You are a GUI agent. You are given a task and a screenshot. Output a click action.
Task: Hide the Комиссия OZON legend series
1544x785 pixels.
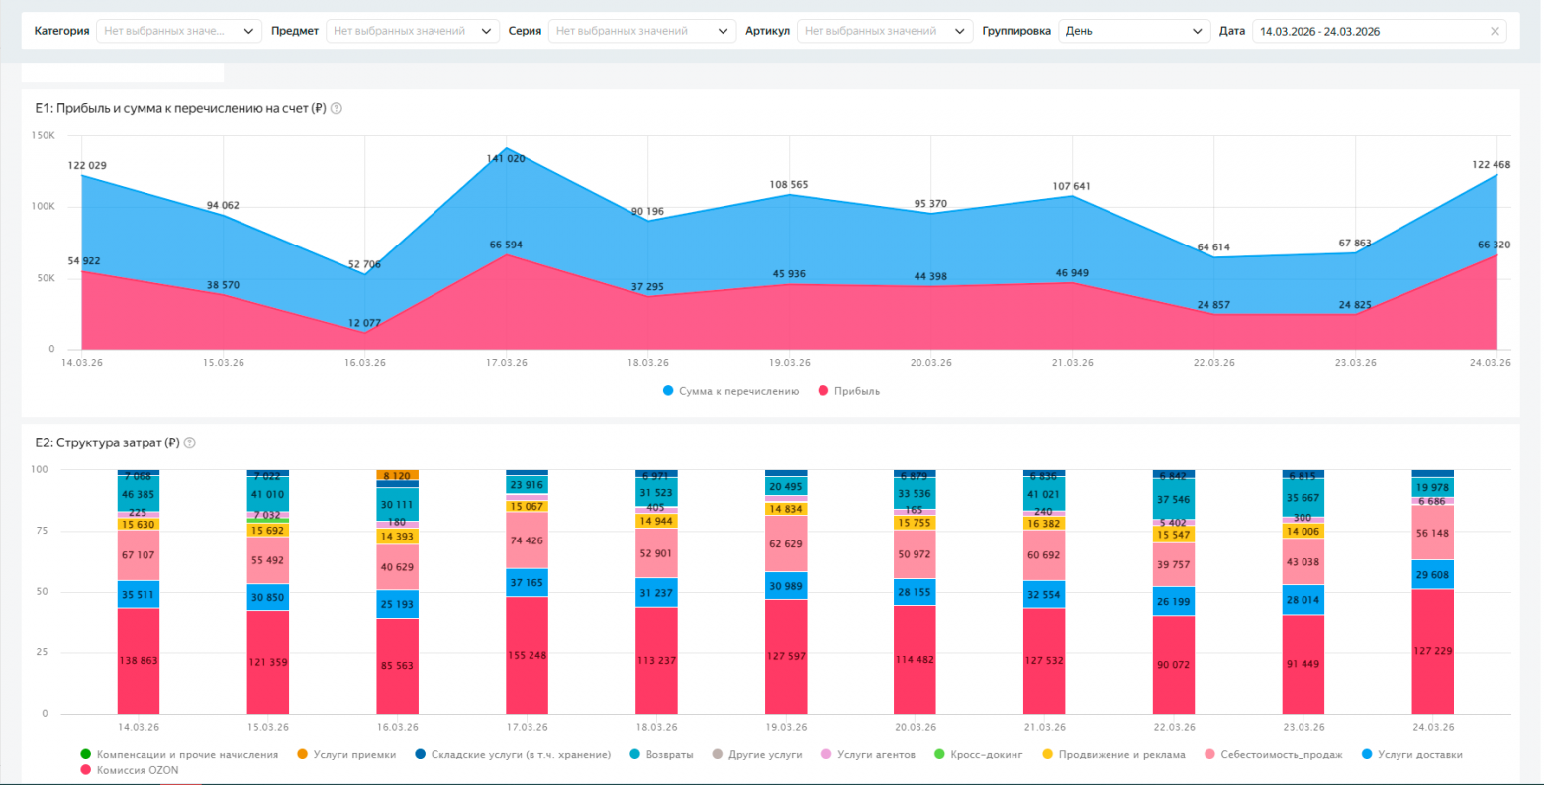[137, 770]
